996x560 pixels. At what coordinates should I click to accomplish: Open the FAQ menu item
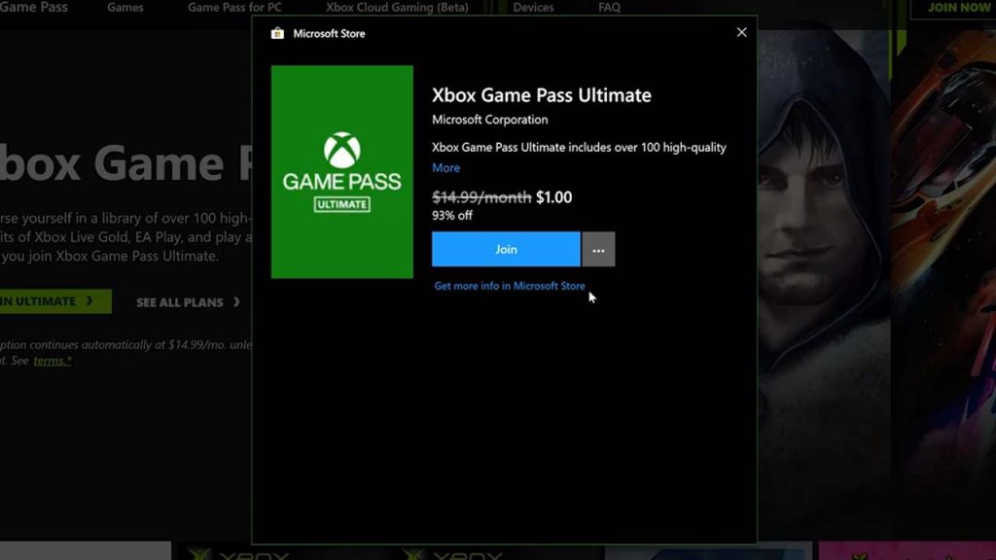(609, 8)
